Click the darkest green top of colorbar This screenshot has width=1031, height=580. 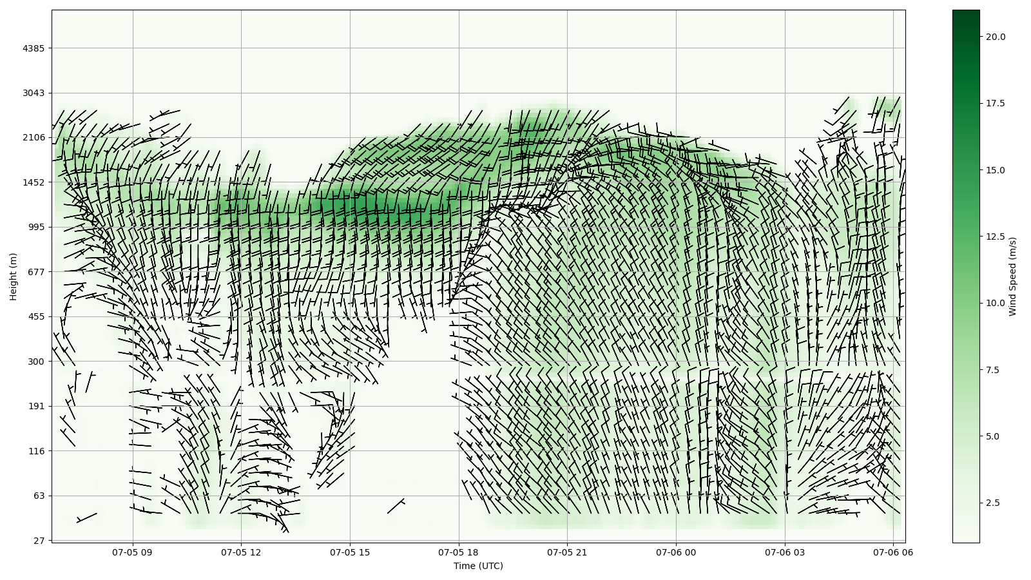[x=965, y=13]
